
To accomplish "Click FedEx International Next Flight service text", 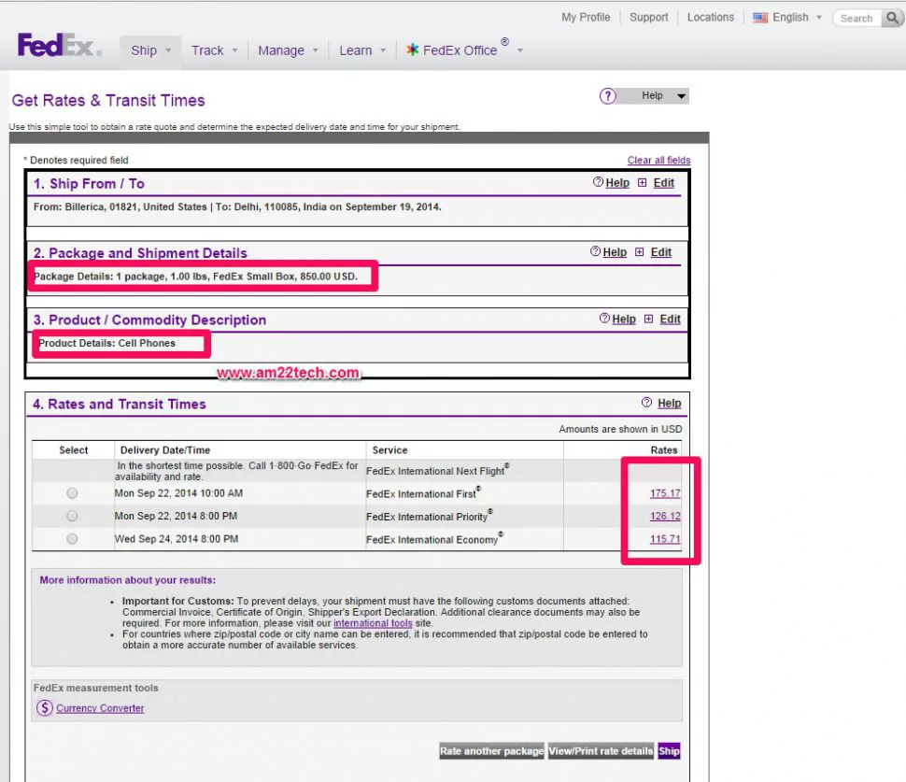I will (x=437, y=471).
